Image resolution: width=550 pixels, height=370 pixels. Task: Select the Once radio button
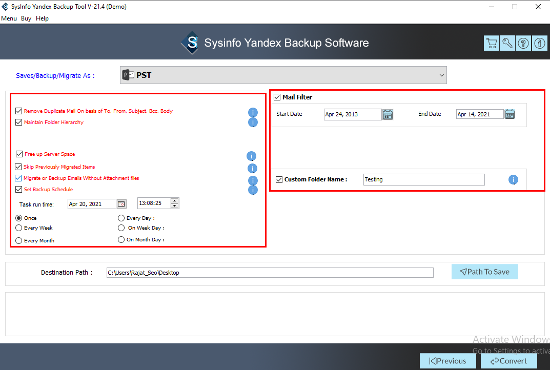click(x=19, y=218)
